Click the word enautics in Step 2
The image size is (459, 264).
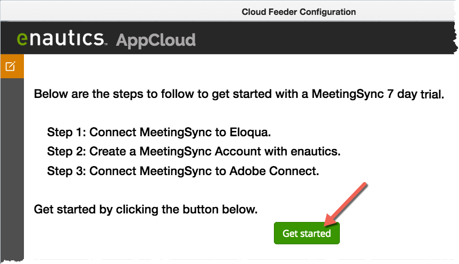315,152
